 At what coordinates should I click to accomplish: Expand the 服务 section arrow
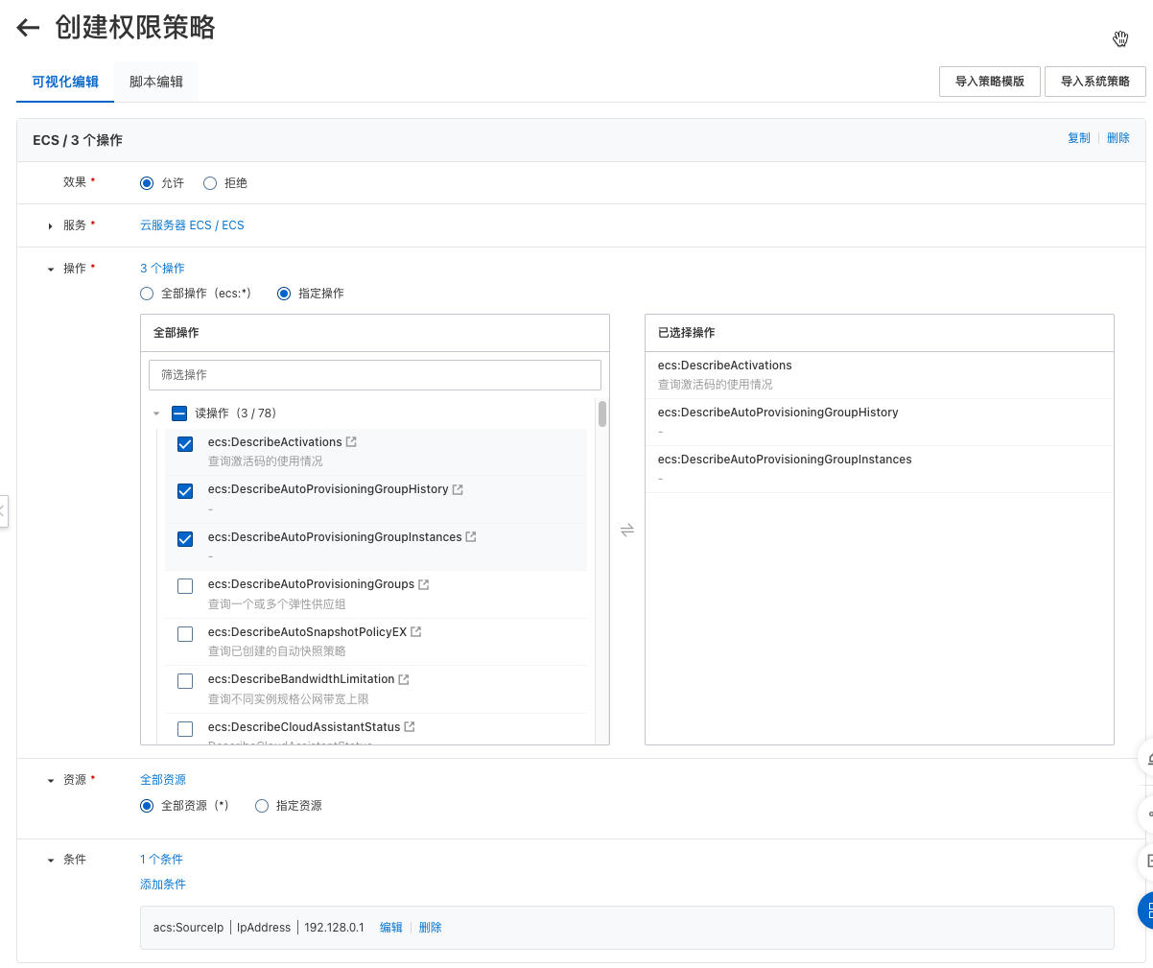tap(50, 225)
